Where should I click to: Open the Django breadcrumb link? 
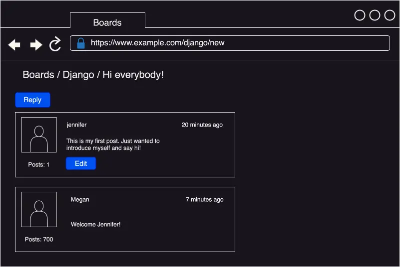(78, 75)
